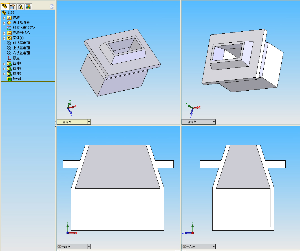
Task: Open the *右视 view orientation dropdown arrow
Action: pyautogui.click(x=214, y=246)
